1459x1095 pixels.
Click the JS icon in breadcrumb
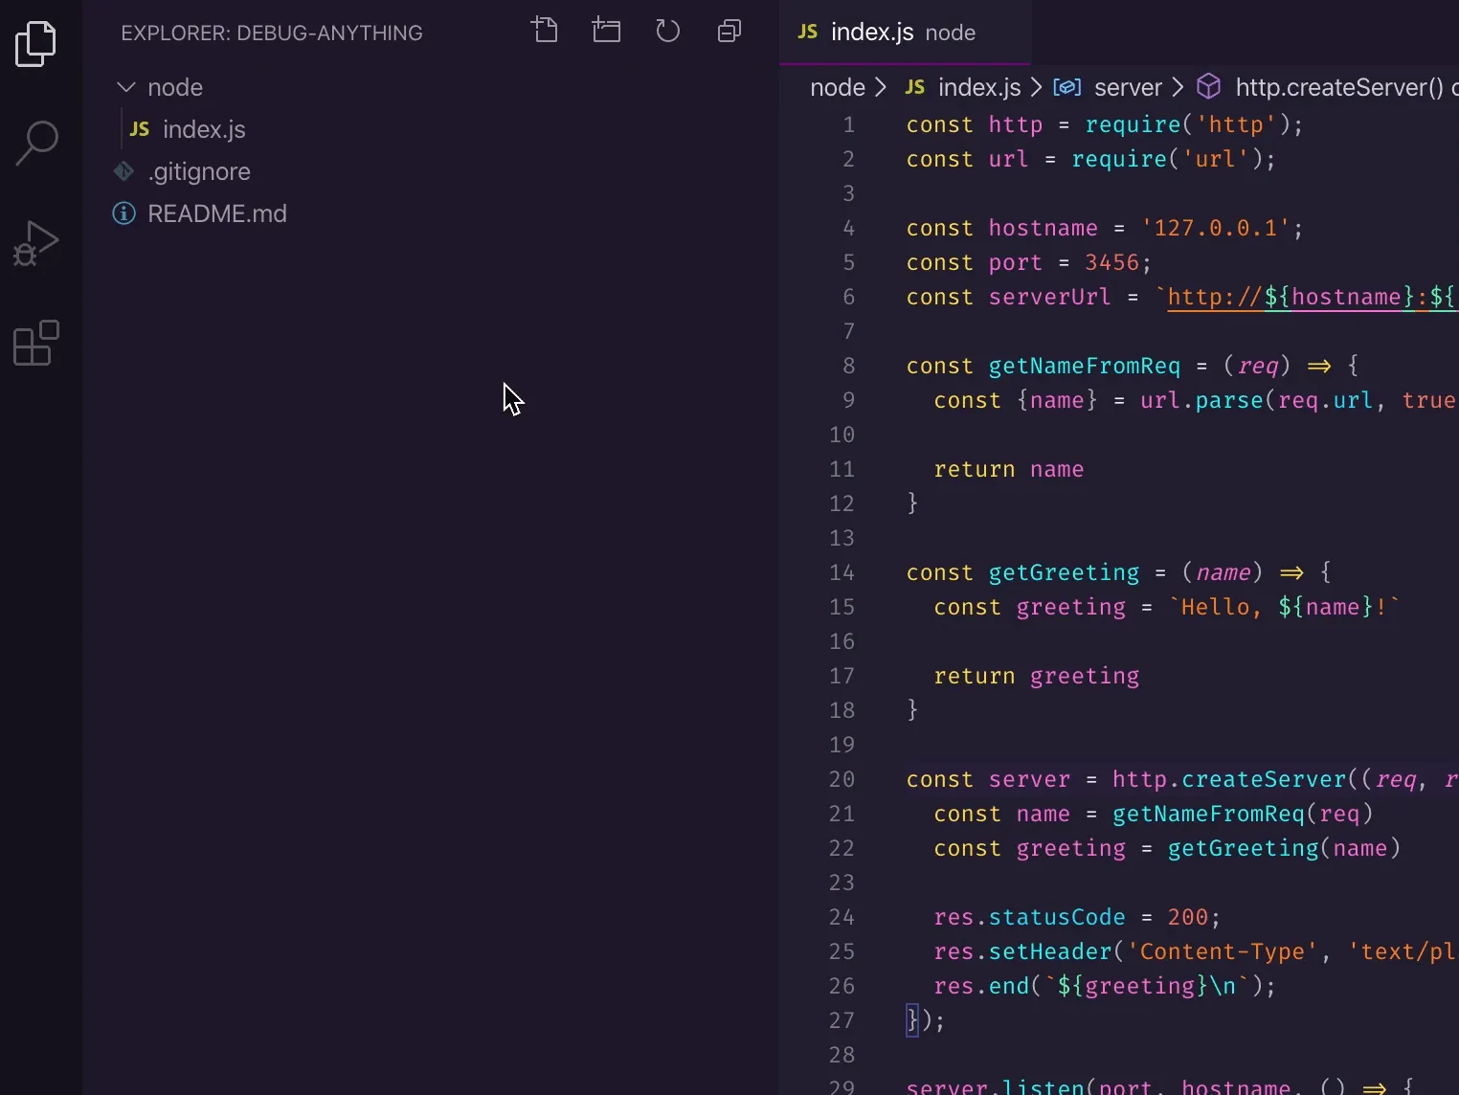pyautogui.click(x=915, y=87)
